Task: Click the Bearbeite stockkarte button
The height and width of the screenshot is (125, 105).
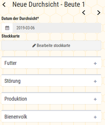Action: (51, 46)
